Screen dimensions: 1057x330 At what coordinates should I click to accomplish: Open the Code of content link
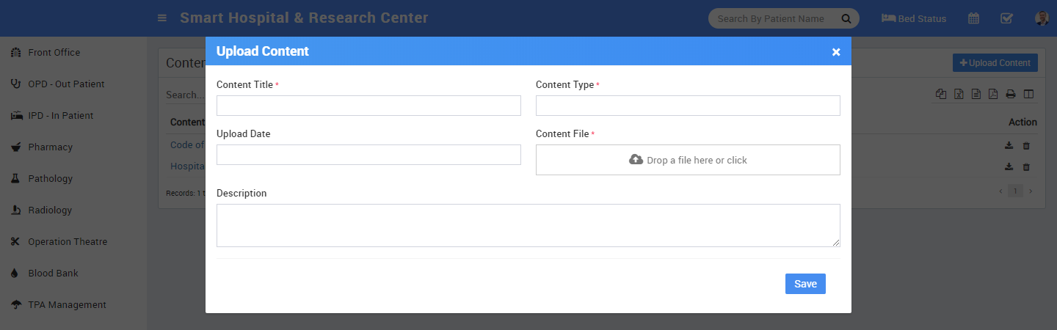pyautogui.click(x=187, y=145)
